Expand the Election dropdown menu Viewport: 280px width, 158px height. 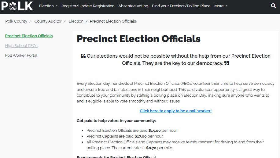(48, 6)
